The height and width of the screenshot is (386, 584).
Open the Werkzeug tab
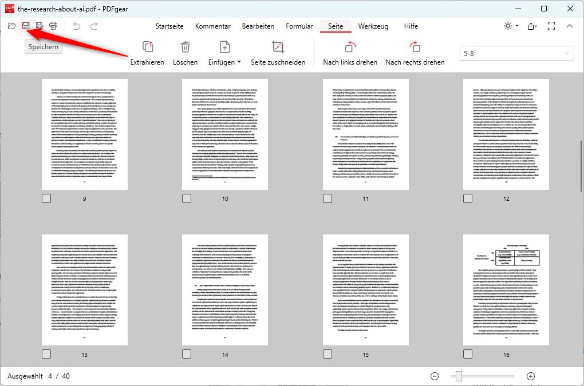(373, 26)
